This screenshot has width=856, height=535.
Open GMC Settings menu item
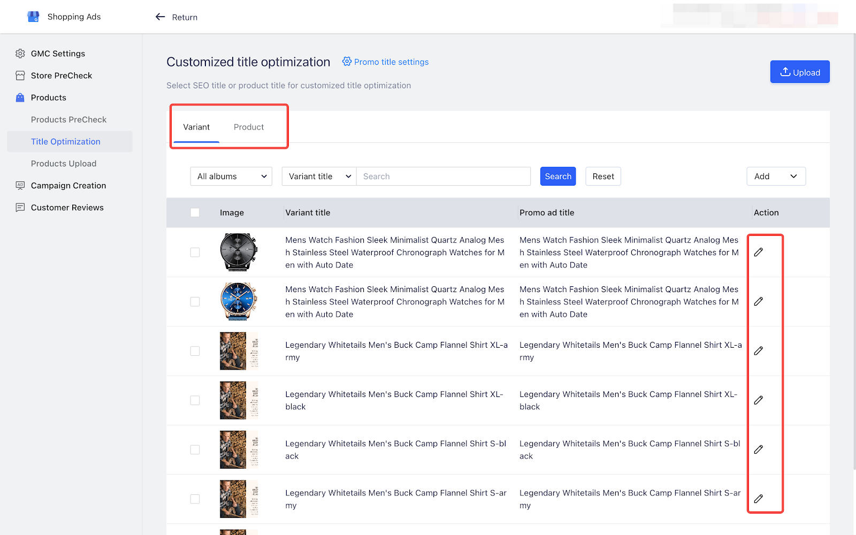click(58, 53)
